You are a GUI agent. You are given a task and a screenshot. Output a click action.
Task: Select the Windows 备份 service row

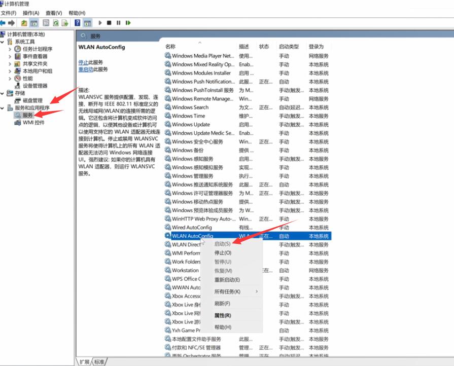coord(248,150)
